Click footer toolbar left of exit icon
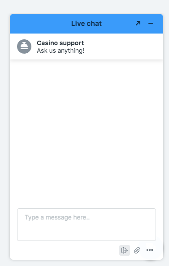Screen dimensions: 169x266 [65, 250]
